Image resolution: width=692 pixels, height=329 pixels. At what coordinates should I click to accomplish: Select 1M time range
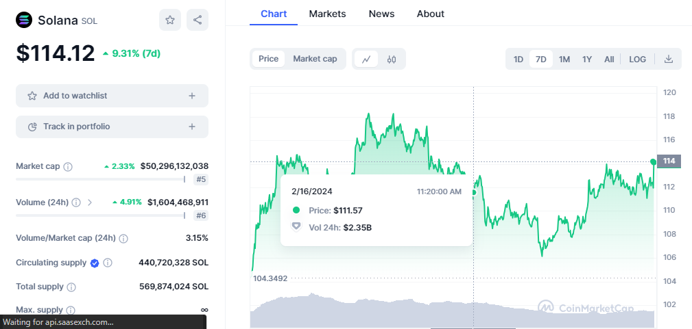click(x=564, y=59)
